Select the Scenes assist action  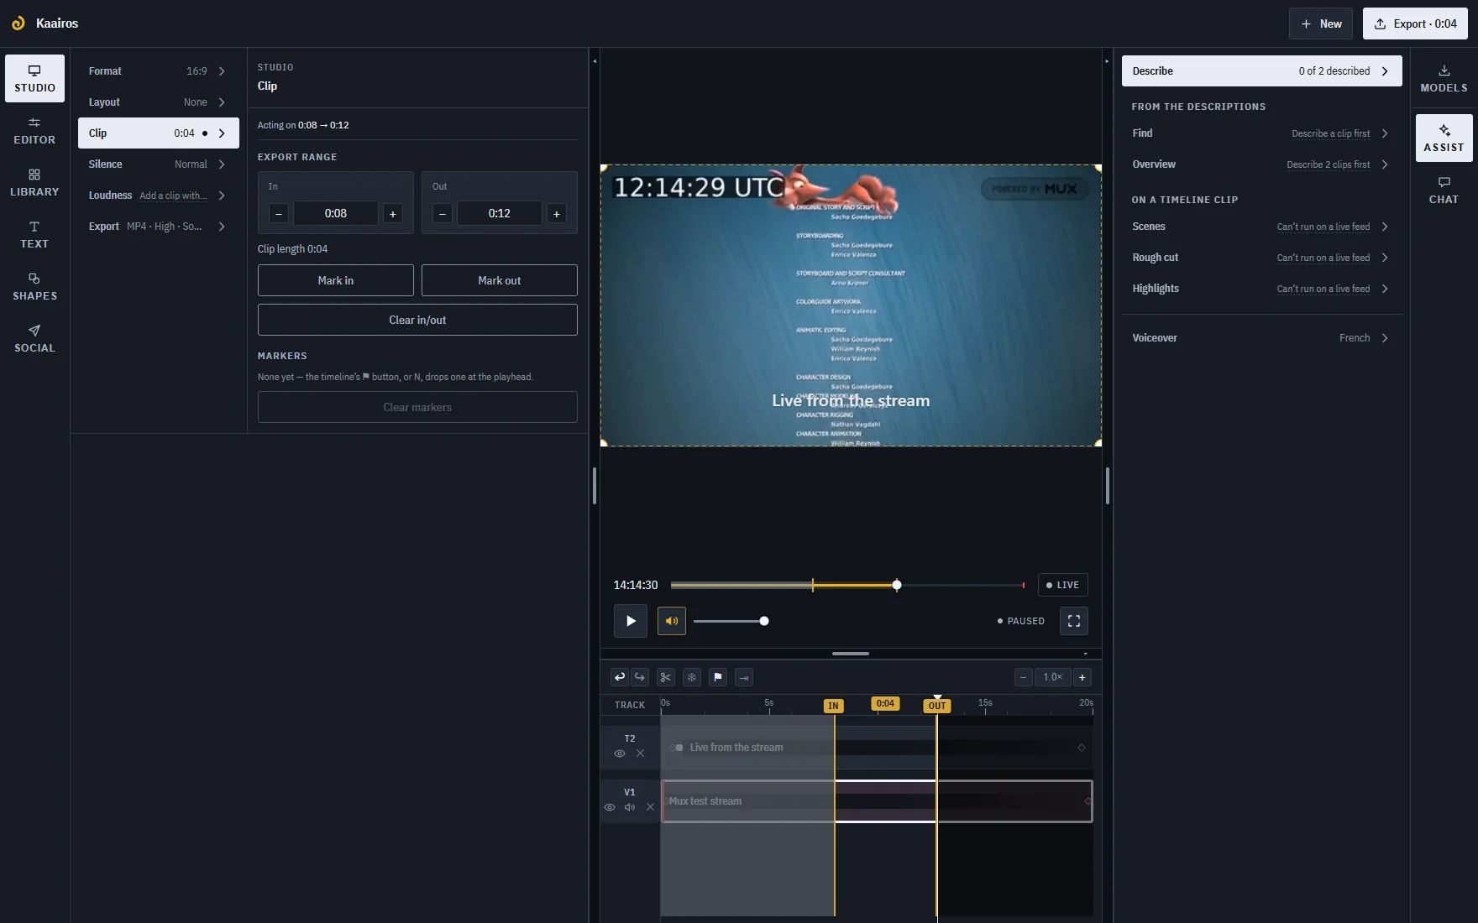click(x=1261, y=227)
